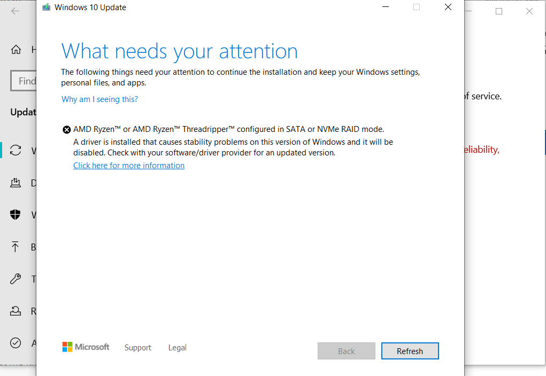546x376 pixels.
Task: Click the black error X icon beside the AMD Ryzen issue
Action: click(66, 130)
